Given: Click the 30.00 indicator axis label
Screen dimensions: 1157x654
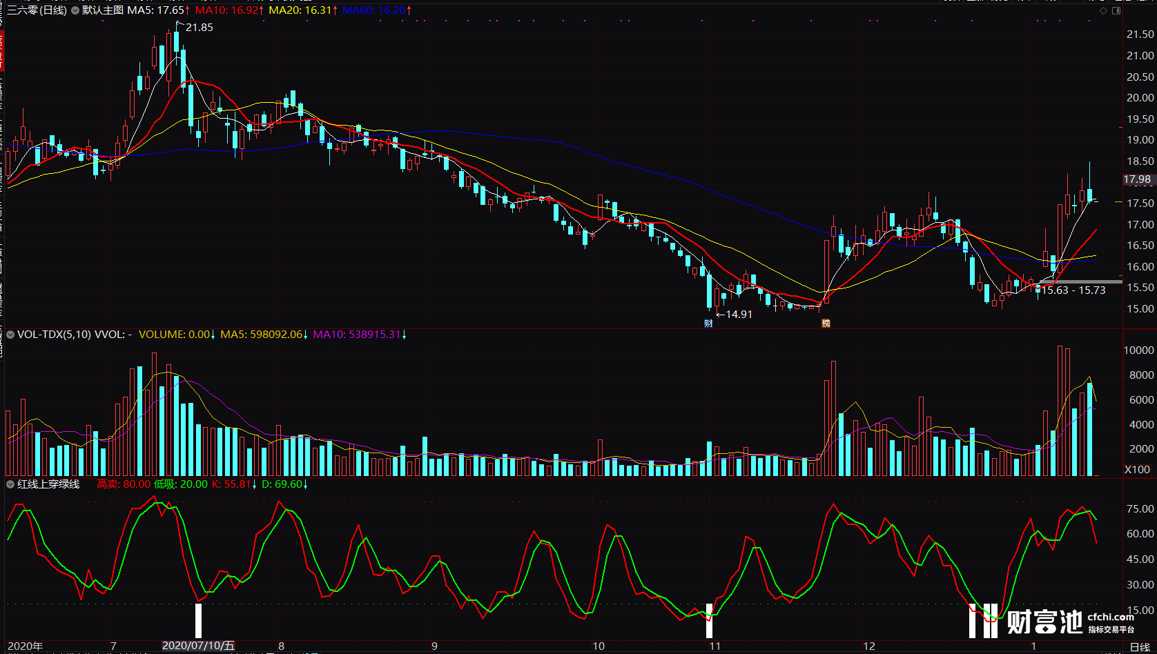Looking at the screenshot, I should click(x=1140, y=585).
